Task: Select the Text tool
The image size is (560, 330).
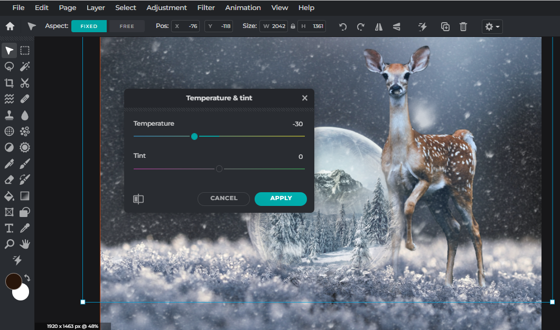Action: pos(8,228)
